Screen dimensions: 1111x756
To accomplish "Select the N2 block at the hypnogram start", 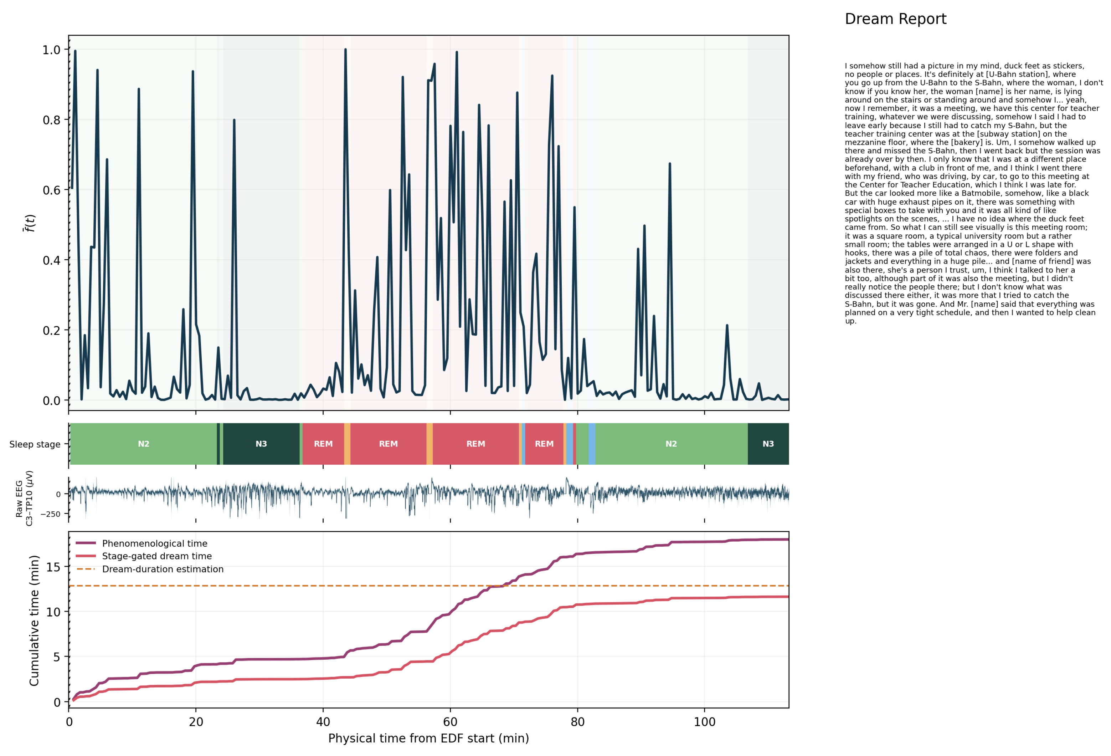I will [x=143, y=444].
